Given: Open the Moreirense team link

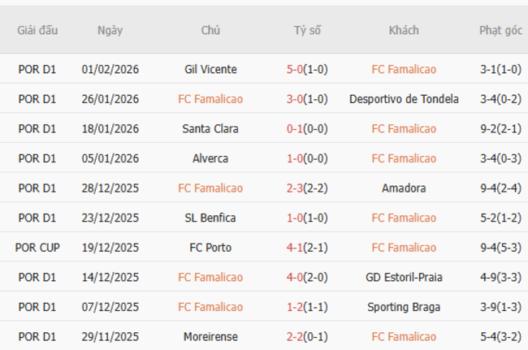Looking at the screenshot, I should pyautogui.click(x=210, y=336).
